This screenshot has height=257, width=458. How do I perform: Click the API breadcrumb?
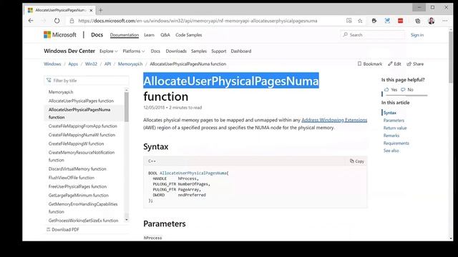[108, 64]
